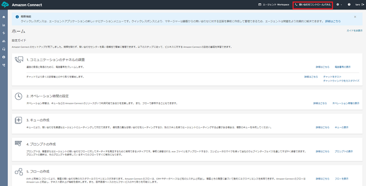Click チャットウィンドウをカスタマイズ link
This screenshot has height=186, width=366.
[x=341, y=81]
